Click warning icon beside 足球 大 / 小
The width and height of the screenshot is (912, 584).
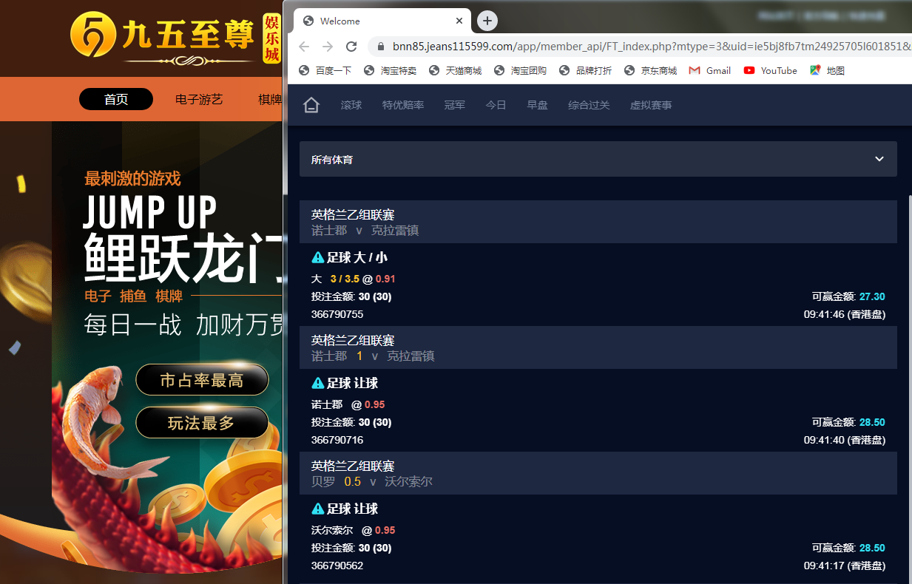318,257
